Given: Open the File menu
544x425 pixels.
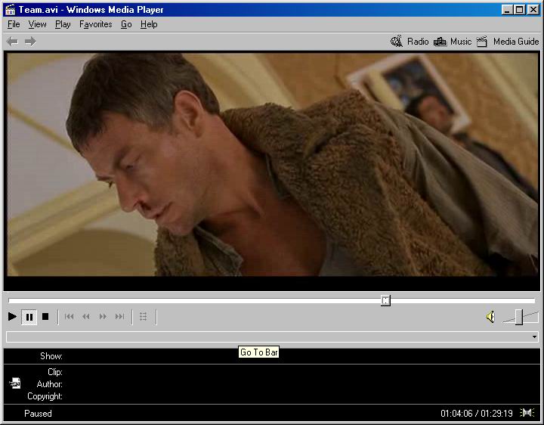Looking at the screenshot, I should click(14, 24).
